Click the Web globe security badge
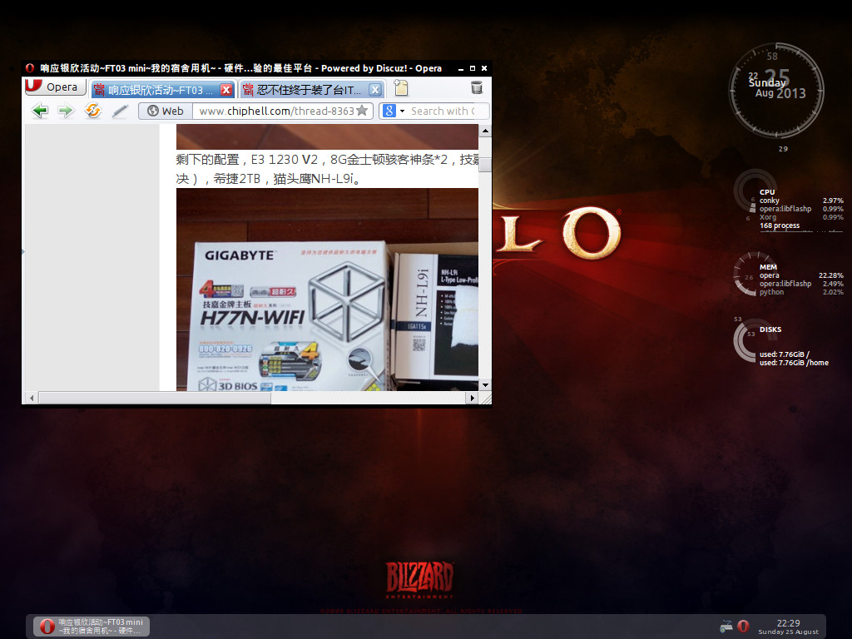 (166, 111)
